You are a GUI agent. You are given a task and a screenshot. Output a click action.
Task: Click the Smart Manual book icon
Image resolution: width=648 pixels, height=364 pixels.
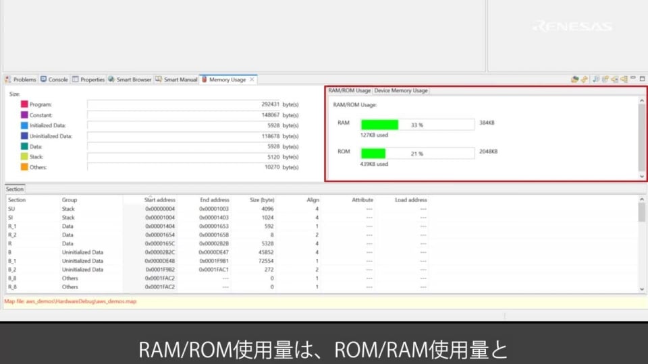pyautogui.click(x=159, y=80)
